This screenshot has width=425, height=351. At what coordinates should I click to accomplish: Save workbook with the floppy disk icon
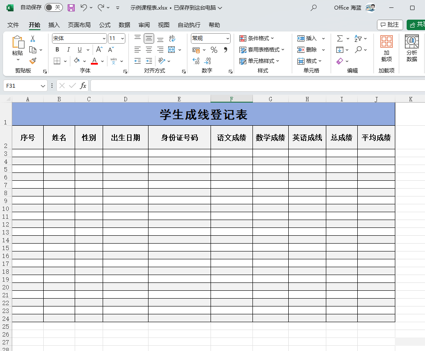(x=71, y=7)
